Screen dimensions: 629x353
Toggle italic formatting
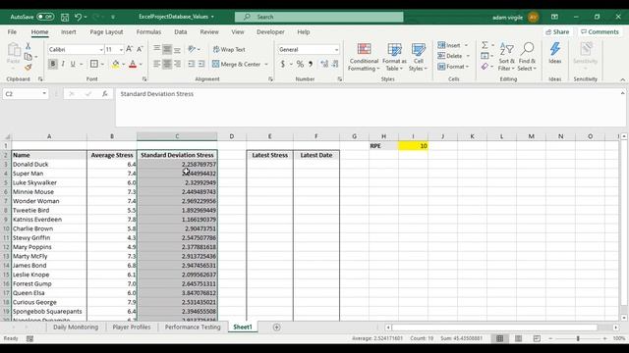(x=63, y=64)
